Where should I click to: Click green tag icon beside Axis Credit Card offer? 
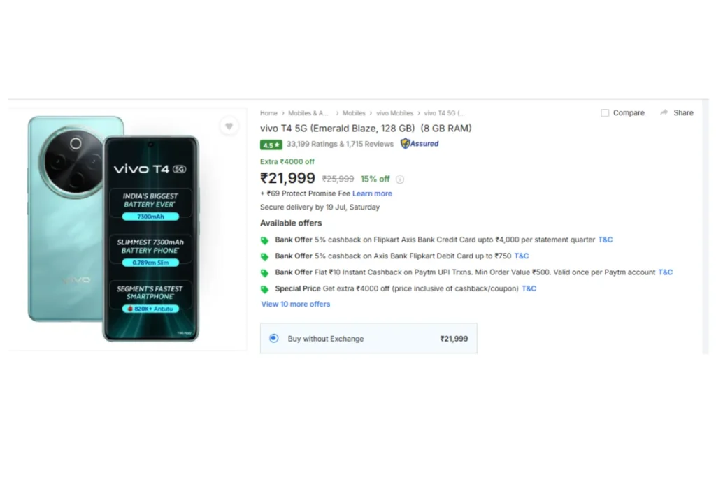coord(265,240)
